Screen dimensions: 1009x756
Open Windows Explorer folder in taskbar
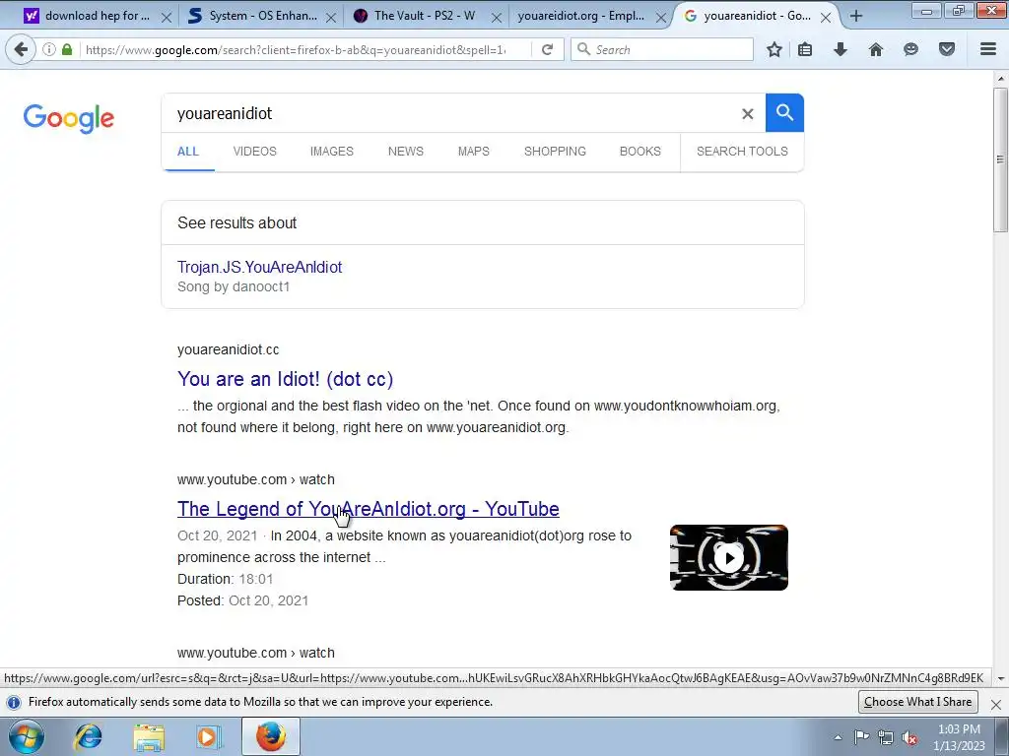point(149,736)
